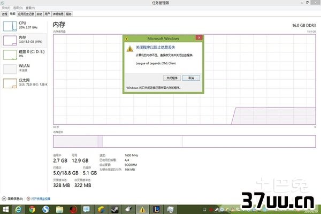
Task: Click the 取消 button in dialog
Action: tap(191, 78)
